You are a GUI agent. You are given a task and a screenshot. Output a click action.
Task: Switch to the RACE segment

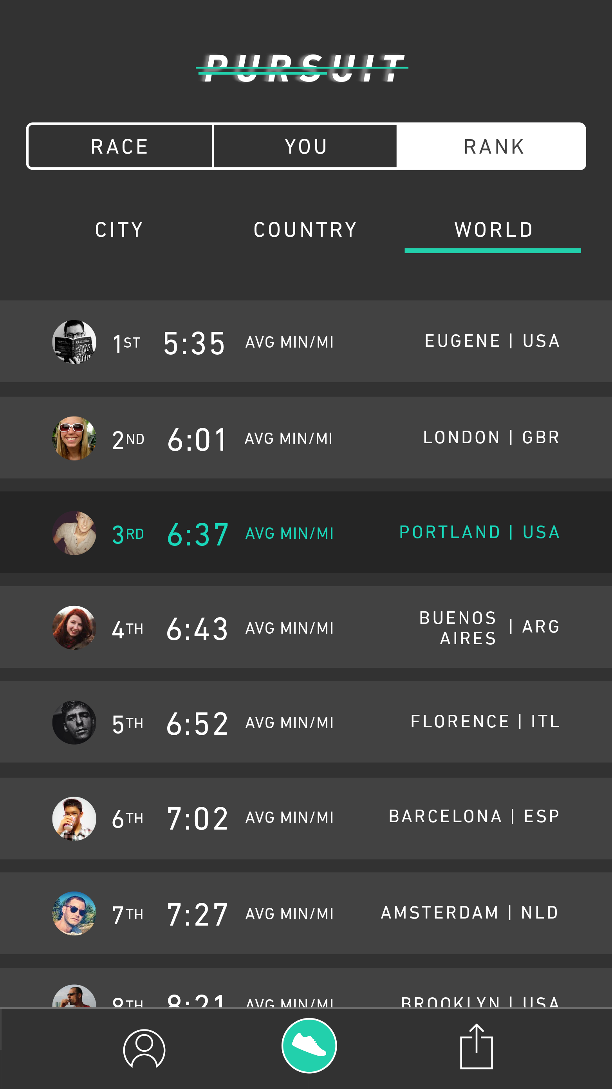click(x=120, y=147)
